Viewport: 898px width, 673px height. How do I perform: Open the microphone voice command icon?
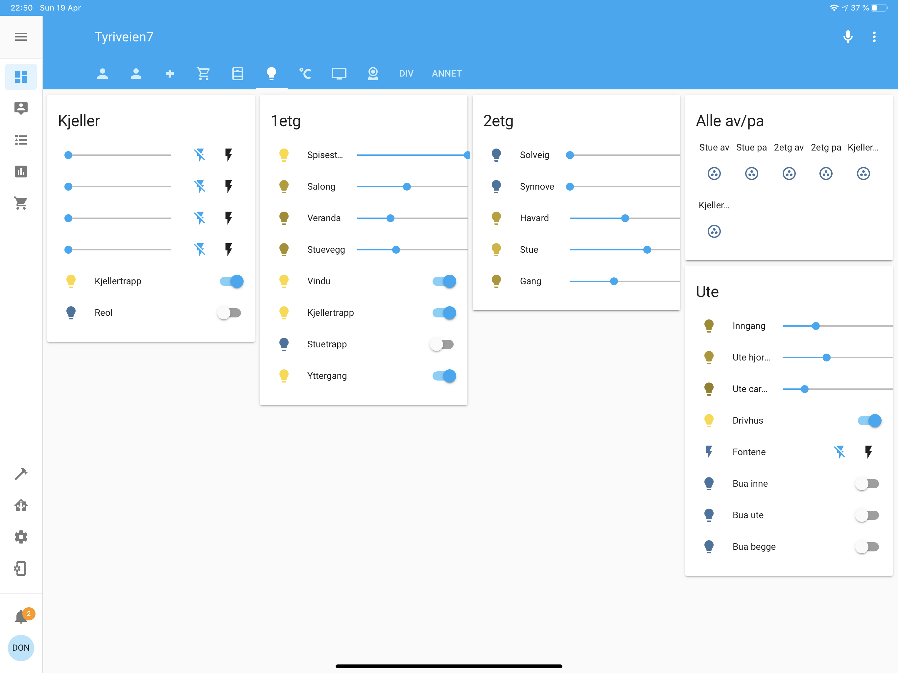847,37
